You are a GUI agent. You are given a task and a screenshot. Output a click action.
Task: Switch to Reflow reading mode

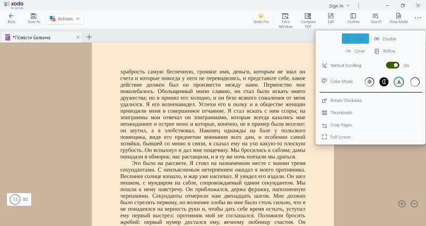click(384, 51)
